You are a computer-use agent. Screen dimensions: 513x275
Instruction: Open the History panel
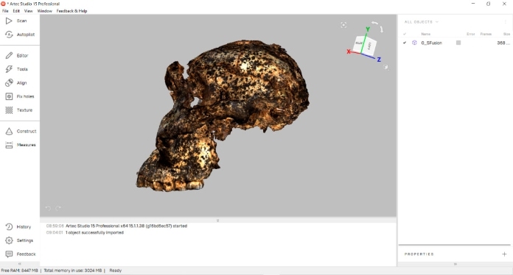[x=20, y=226]
